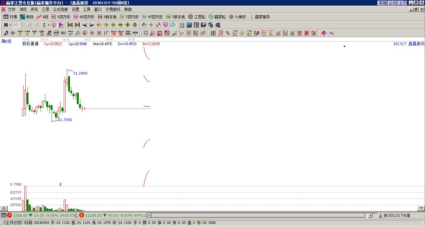
Task: Click the infinity loop icon
Action: click(332, 33)
